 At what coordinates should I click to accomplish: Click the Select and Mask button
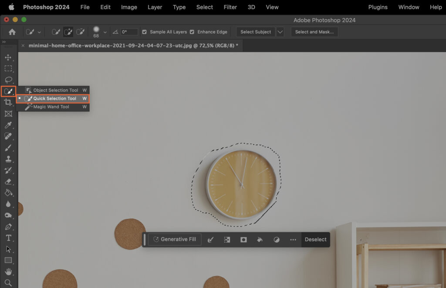pyautogui.click(x=314, y=31)
